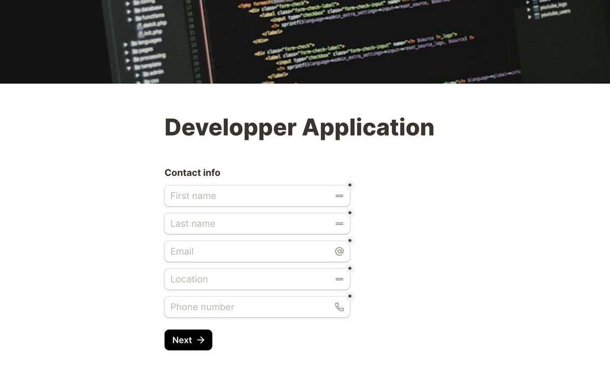The height and width of the screenshot is (379, 610).
Task: Click the arrow icon on Next button
Action: (201, 340)
